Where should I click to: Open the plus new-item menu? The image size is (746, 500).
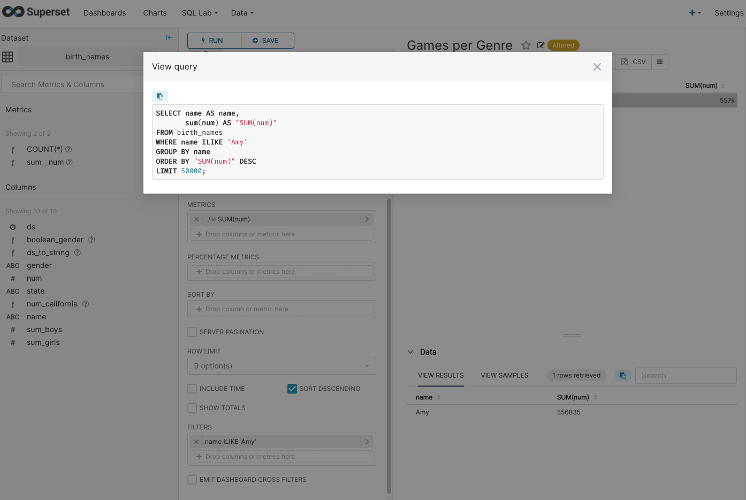pos(695,13)
